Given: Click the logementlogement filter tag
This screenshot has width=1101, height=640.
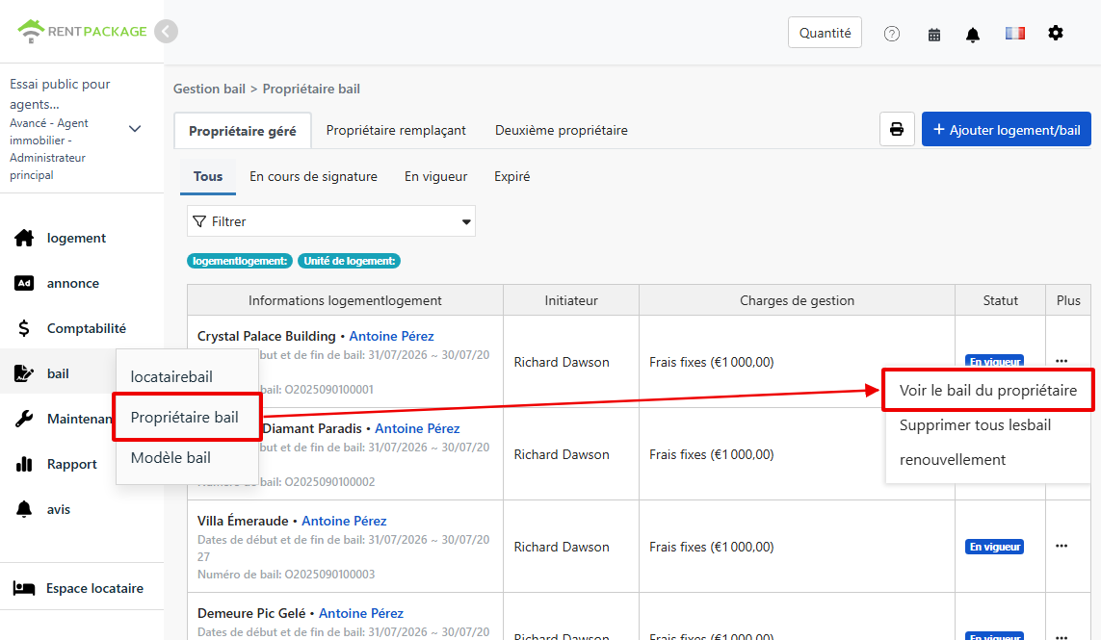Looking at the screenshot, I should [240, 261].
